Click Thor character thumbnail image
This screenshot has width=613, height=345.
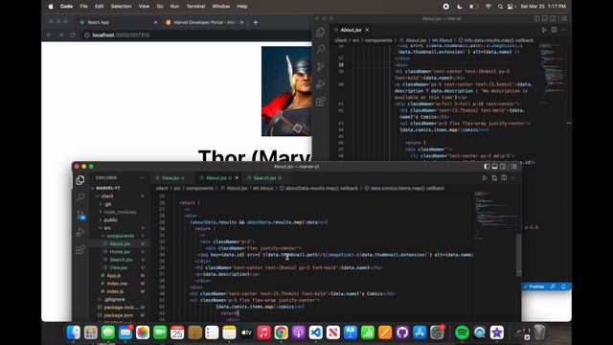click(x=286, y=91)
